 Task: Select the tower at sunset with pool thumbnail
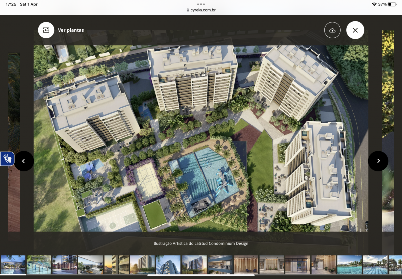coord(142,265)
